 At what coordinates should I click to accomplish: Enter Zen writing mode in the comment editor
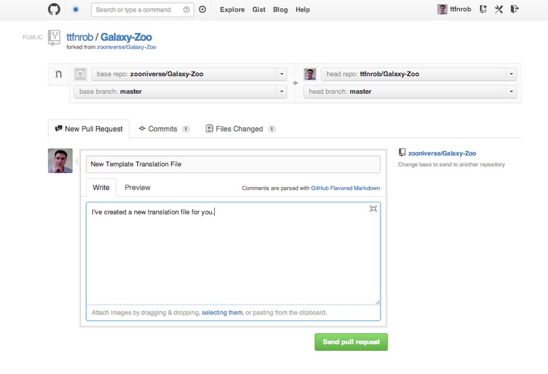click(x=373, y=208)
